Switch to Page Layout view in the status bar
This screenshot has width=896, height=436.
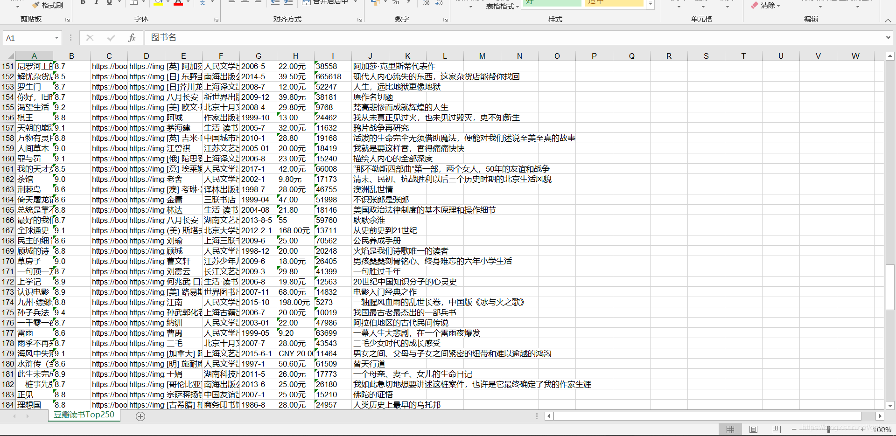point(753,429)
